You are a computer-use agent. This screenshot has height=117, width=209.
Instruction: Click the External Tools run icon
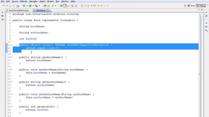(36, 6)
